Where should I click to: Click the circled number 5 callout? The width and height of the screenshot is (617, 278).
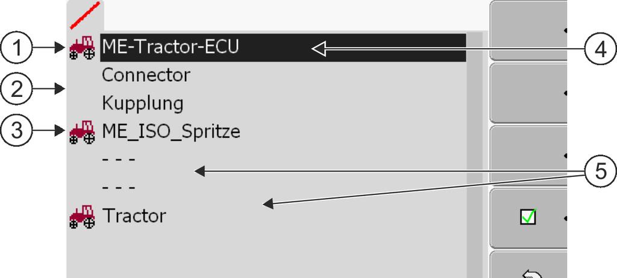600,172
